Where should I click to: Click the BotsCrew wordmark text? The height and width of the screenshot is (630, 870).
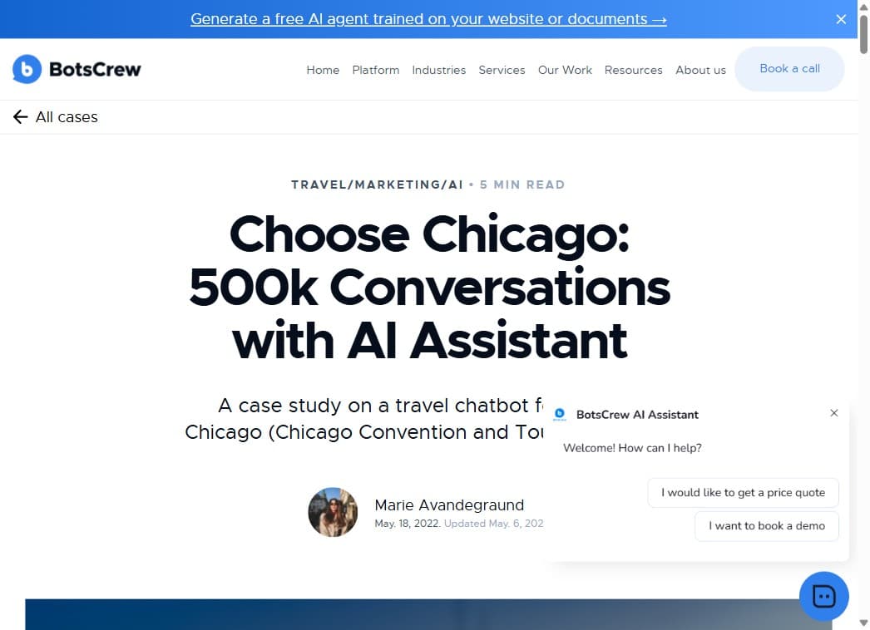pos(95,69)
